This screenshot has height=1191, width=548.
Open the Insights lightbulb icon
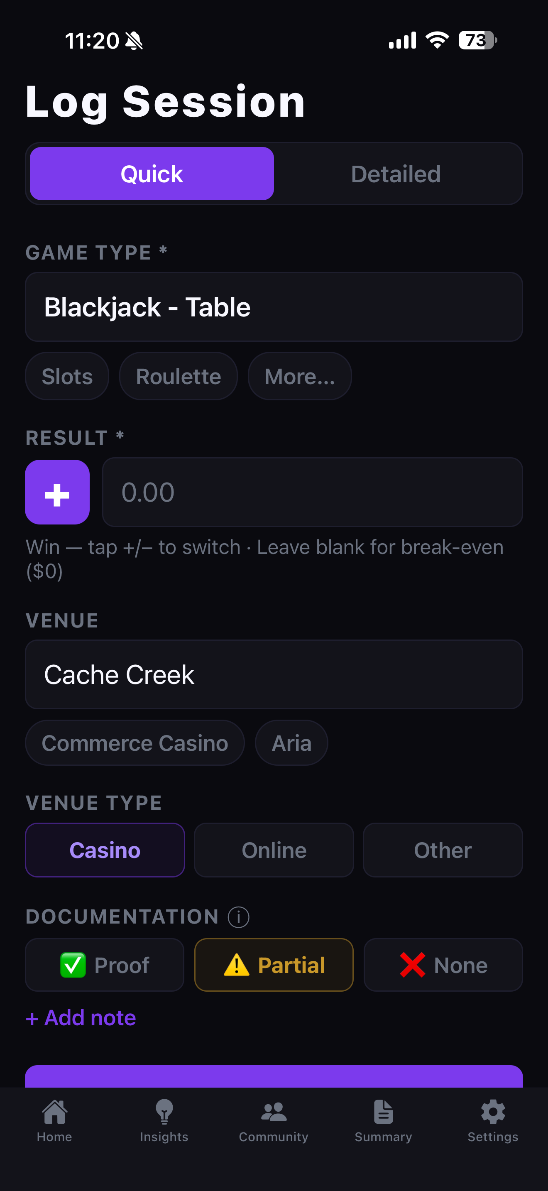[164, 1112]
